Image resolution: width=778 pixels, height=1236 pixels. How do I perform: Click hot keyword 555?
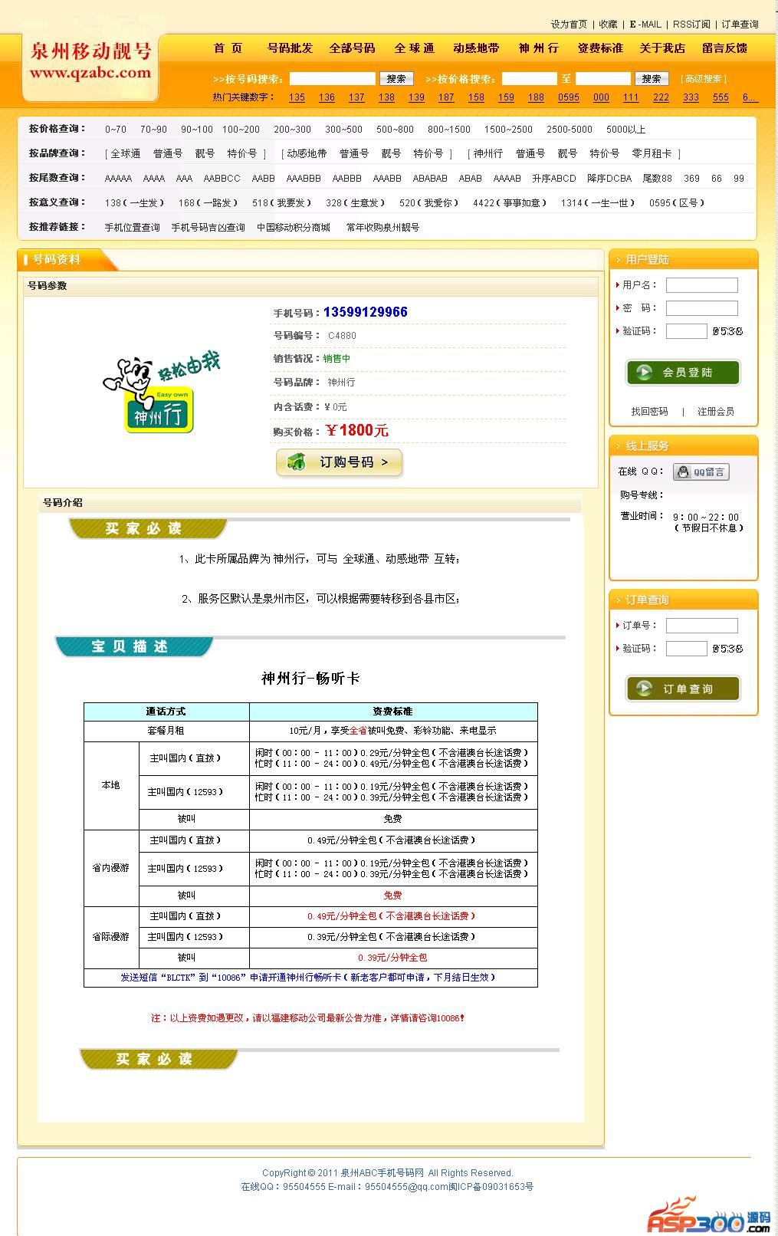(721, 97)
